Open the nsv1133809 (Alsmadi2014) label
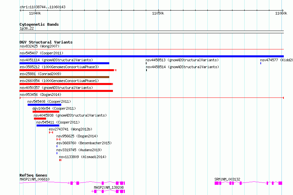 [x=83, y=157]
